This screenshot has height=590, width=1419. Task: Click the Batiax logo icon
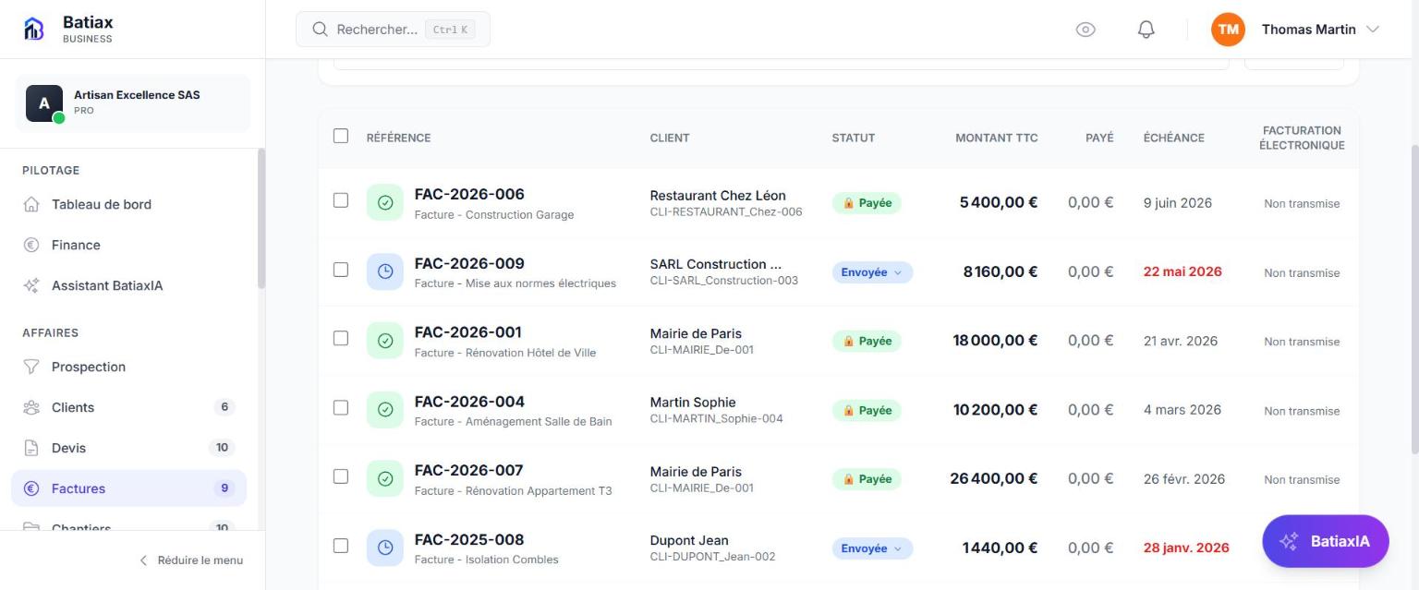33,29
